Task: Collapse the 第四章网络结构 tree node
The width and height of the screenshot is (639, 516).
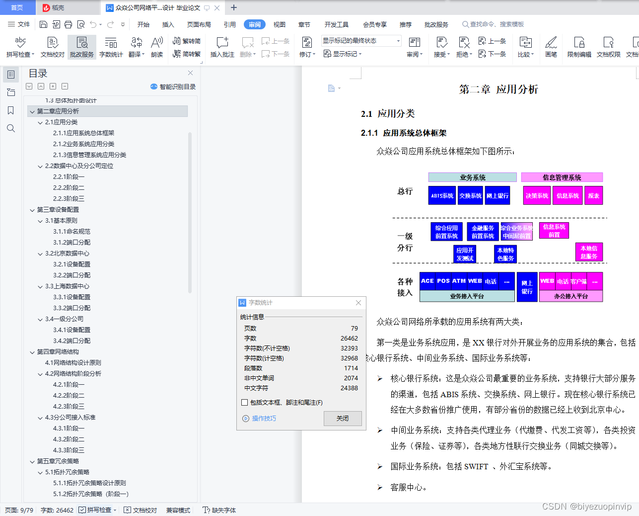Action: pyautogui.click(x=32, y=352)
